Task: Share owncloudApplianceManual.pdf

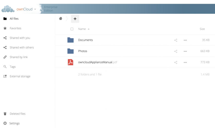Action: [176, 62]
